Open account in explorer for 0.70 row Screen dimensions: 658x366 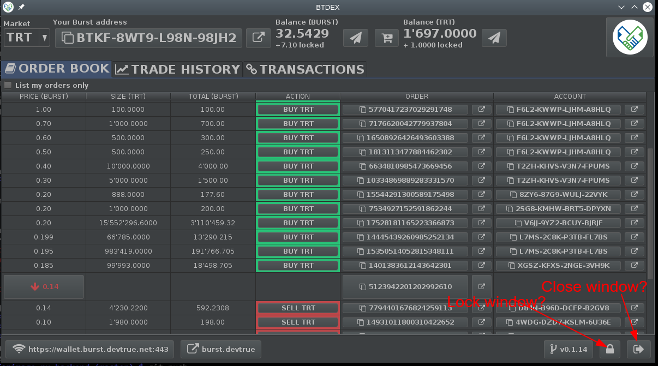tap(635, 123)
